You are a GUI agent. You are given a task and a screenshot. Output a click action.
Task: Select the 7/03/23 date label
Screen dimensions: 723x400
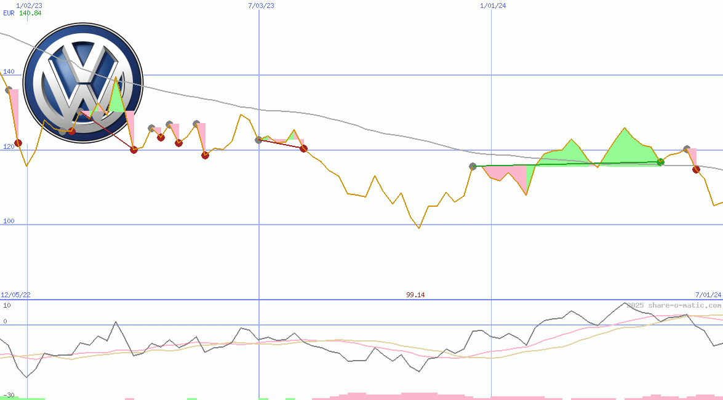click(261, 6)
